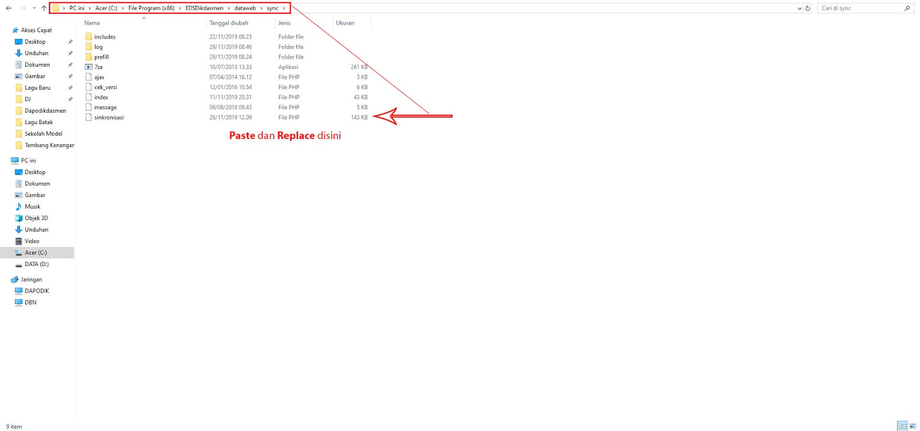920x431 pixels.
Task: Open Video under PC ini
Action: tap(32, 241)
